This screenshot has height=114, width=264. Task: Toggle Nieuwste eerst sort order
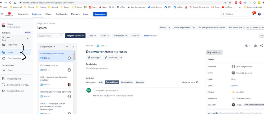pos(190,82)
